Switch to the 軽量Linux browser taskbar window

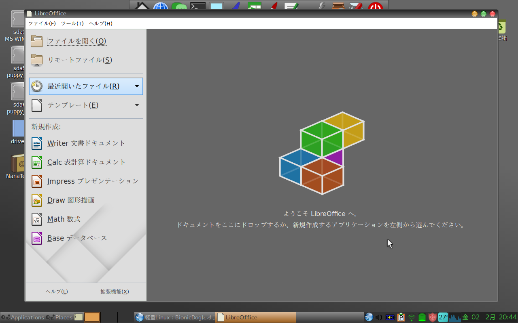pos(175,317)
